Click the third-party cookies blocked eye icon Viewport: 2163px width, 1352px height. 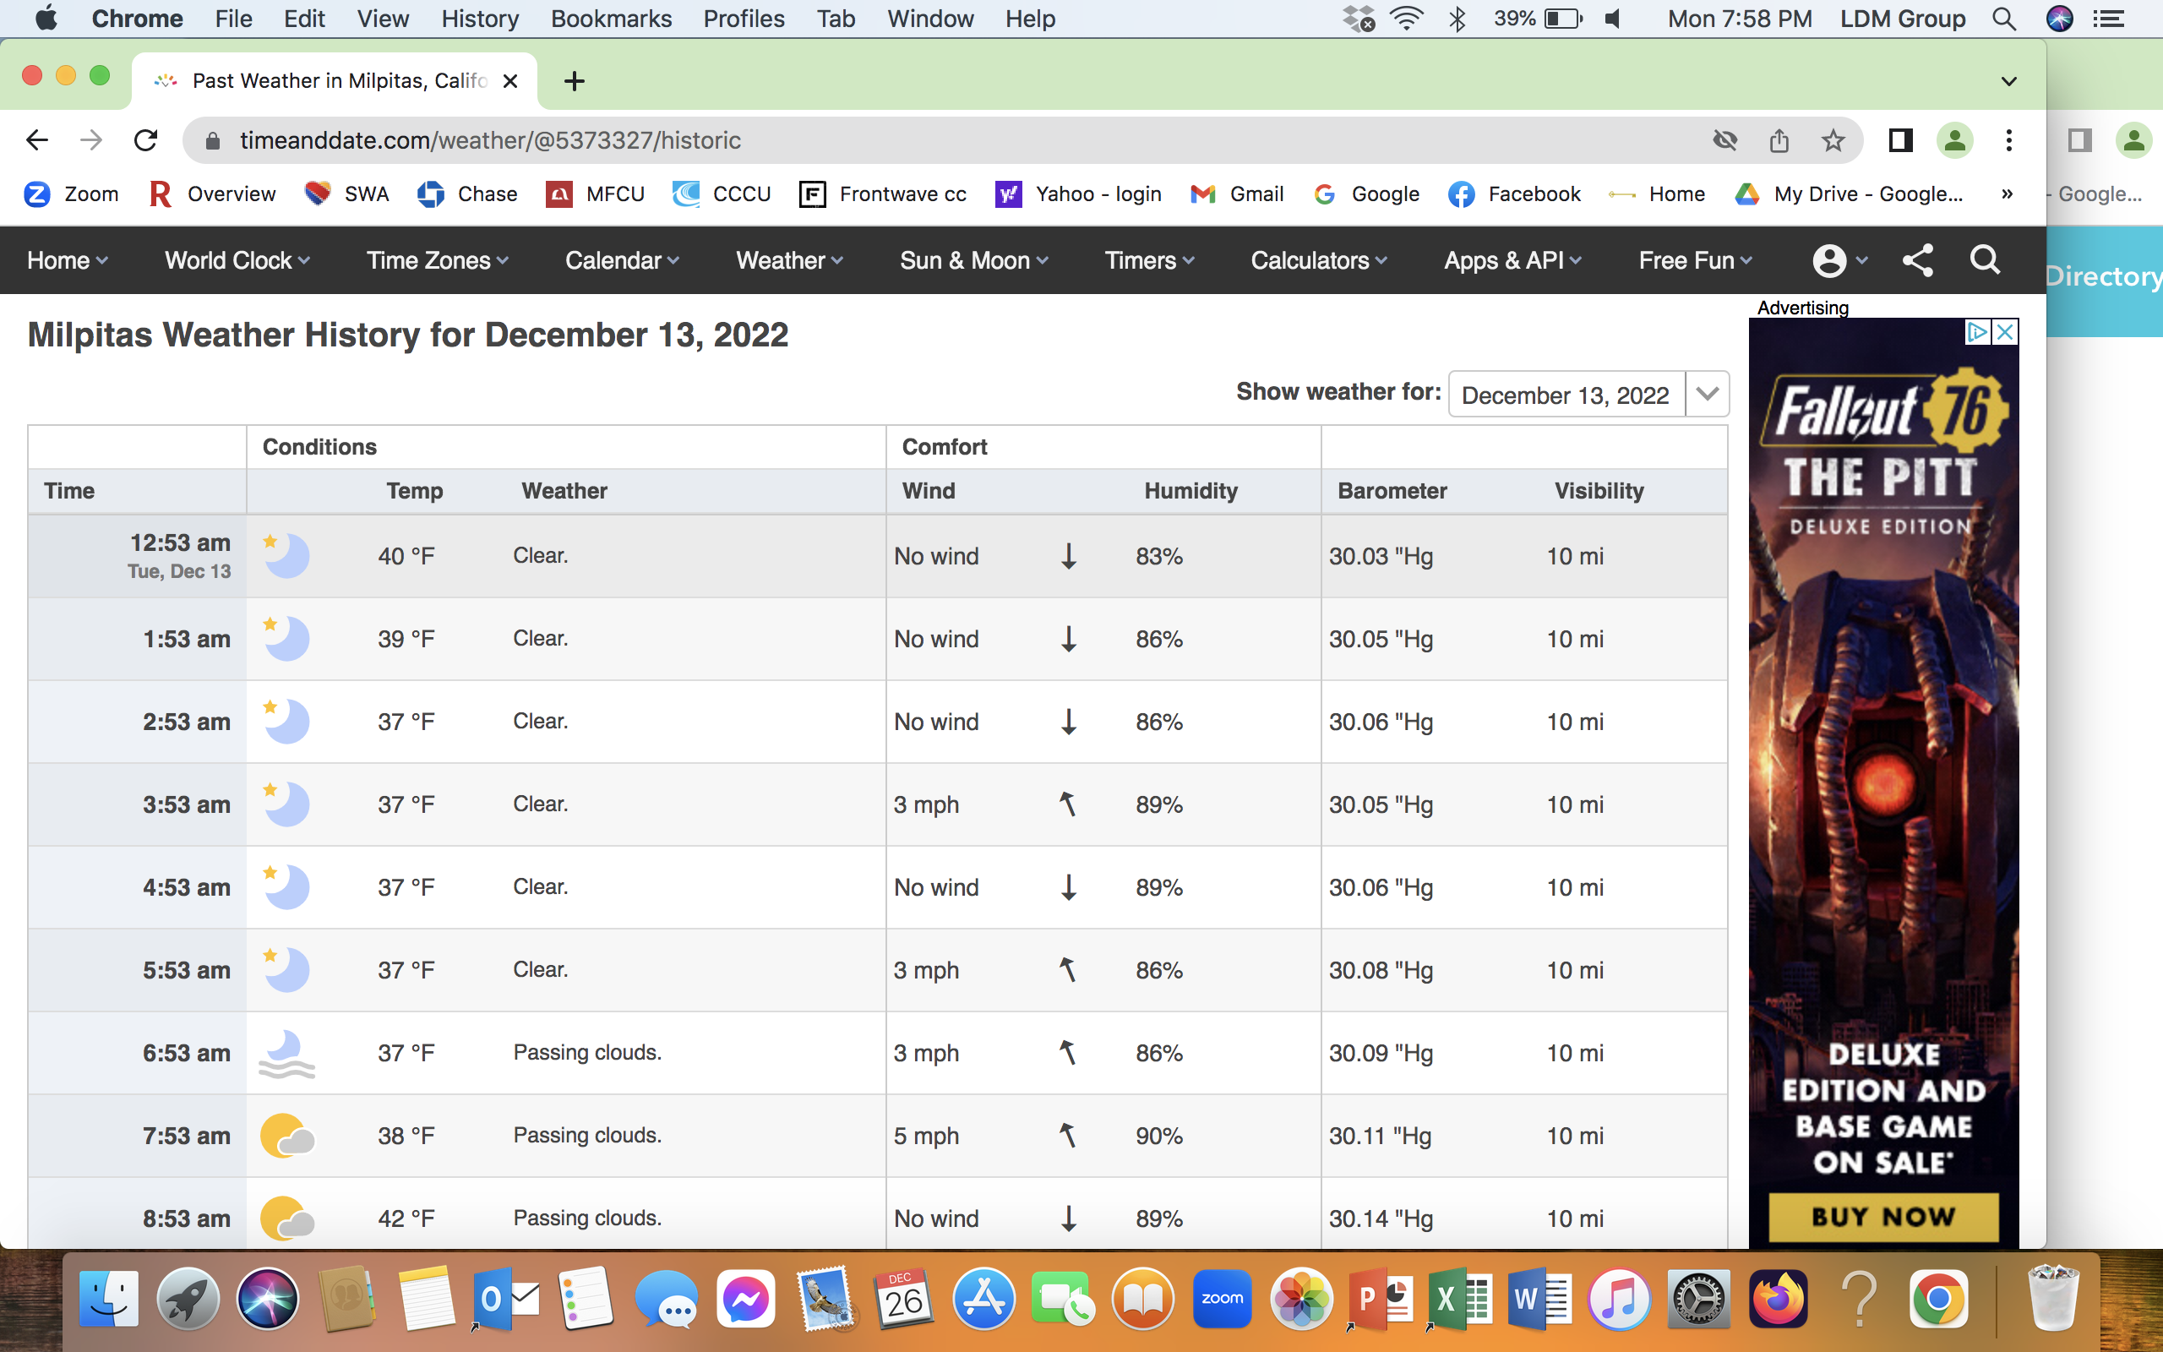[1724, 140]
